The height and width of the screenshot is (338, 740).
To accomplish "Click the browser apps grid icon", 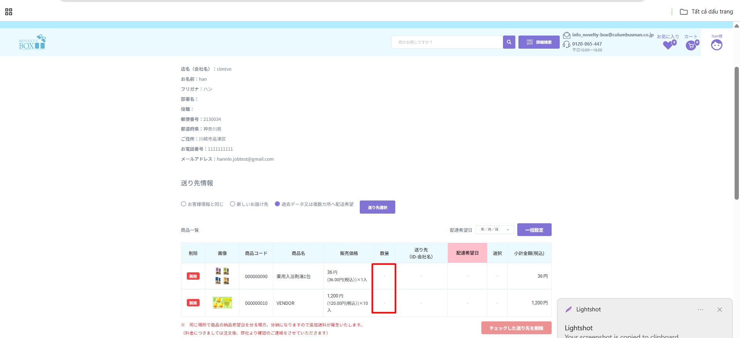I will (8, 12).
